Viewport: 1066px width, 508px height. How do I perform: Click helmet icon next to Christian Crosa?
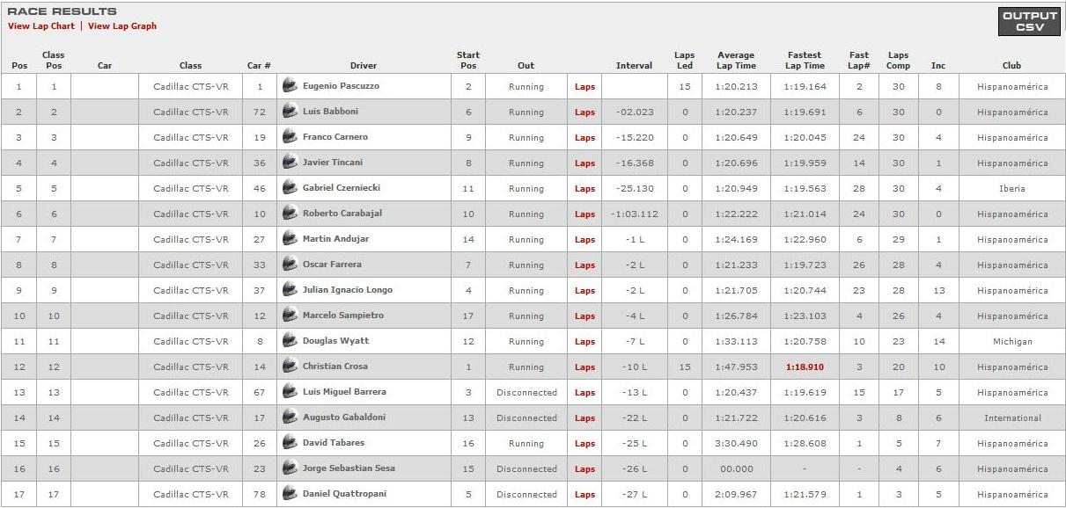click(x=290, y=366)
